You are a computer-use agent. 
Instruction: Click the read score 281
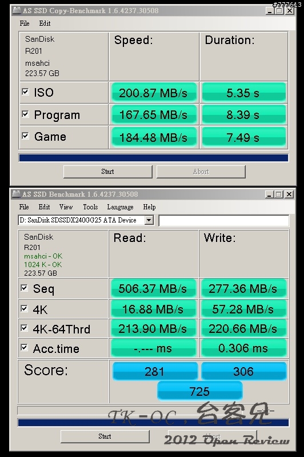pyautogui.click(x=155, y=371)
